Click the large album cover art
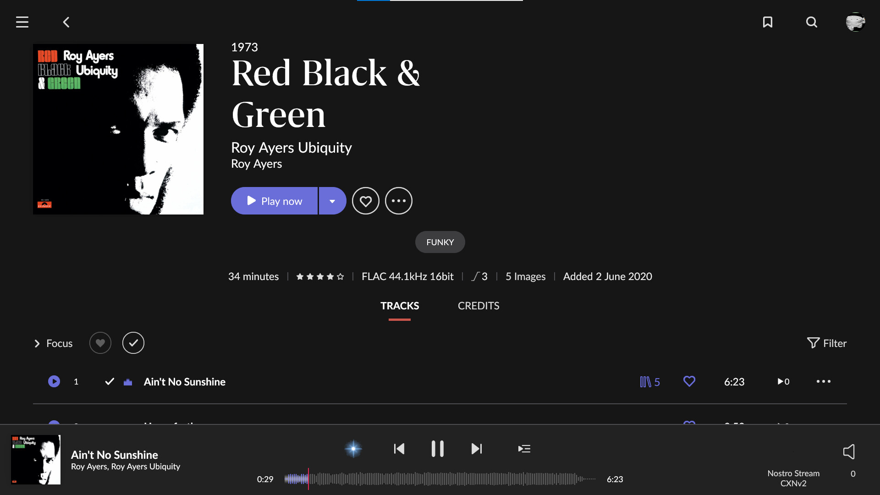Viewport: 880px width, 495px height. click(118, 129)
